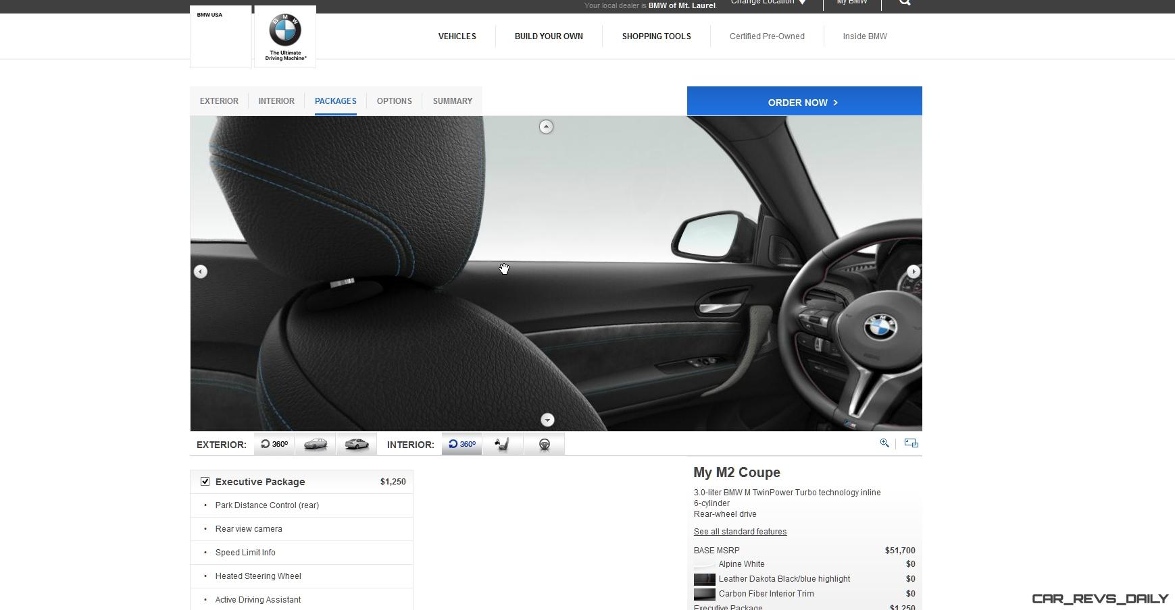Screen dimensions: 1175x610
Task: Click the BASE MSRP $51,700 value
Action: tap(900, 551)
